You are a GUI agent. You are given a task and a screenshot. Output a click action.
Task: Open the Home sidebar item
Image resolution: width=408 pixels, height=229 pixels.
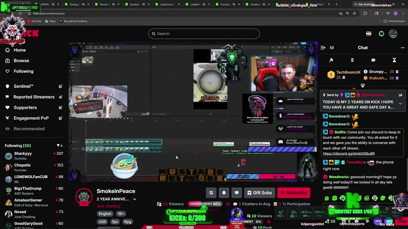pos(20,50)
